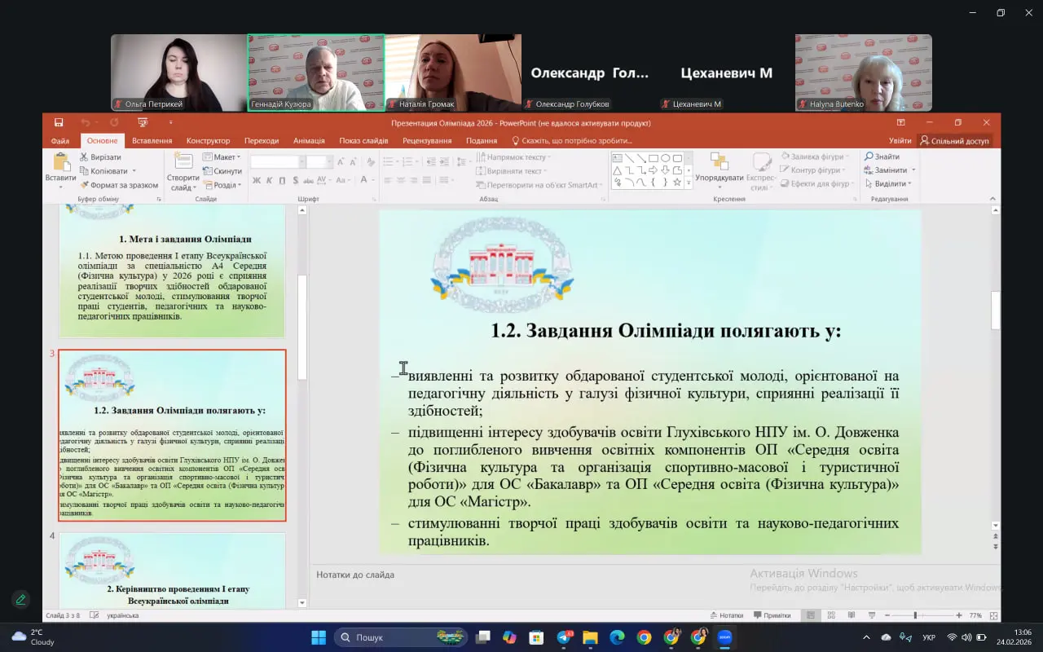Image resolution: width=1043 pixels, height=652 pixels.
Task: Switch to the Подання tab
Action: coord(482,141)
